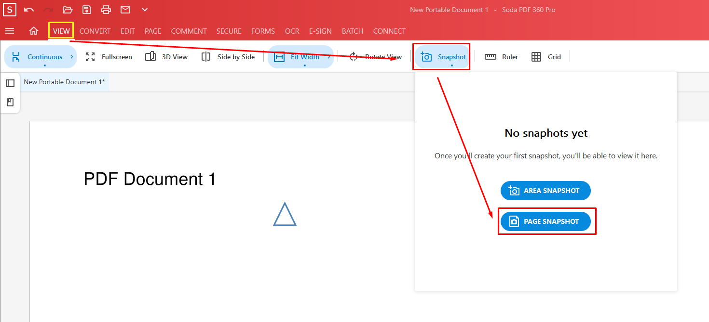Image resolution: width=709 pixels, height=322 pixels.
Task: Click the Snapshot toolbar button
Action: click(x=443, y=57)
